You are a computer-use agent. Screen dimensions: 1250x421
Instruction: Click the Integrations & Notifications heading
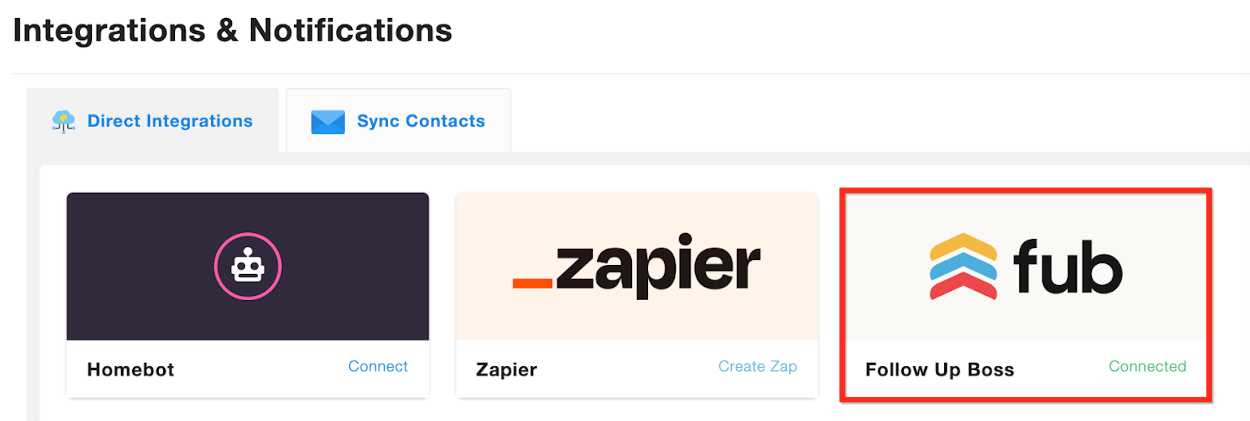(x=232, y=31)
